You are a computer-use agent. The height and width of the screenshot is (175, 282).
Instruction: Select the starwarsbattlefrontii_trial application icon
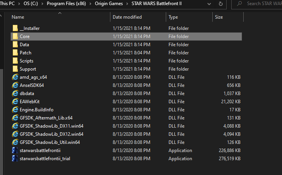tap(15, 159)
